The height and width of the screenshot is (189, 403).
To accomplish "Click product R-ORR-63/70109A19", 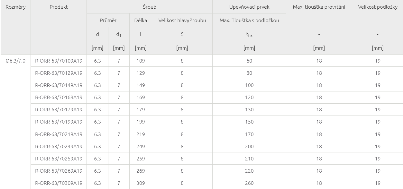I will coord(59,61).
